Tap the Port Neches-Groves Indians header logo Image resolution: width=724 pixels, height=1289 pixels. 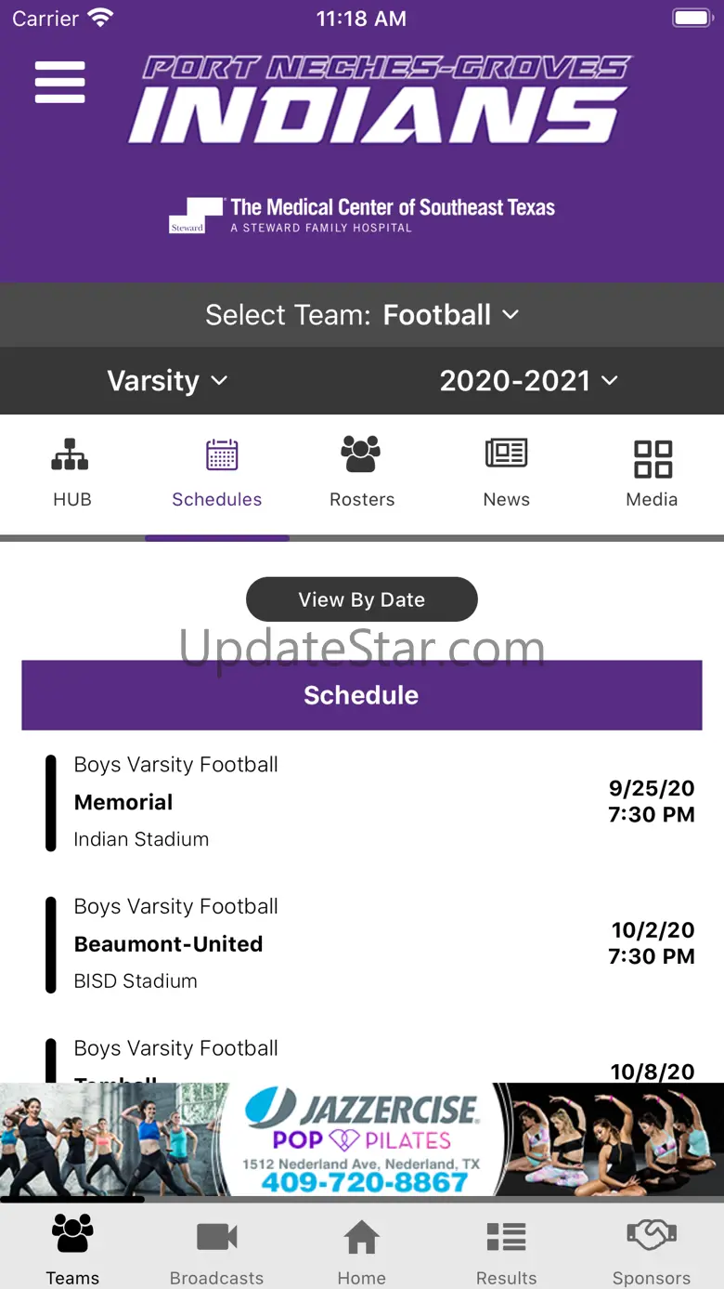point(379,100)
